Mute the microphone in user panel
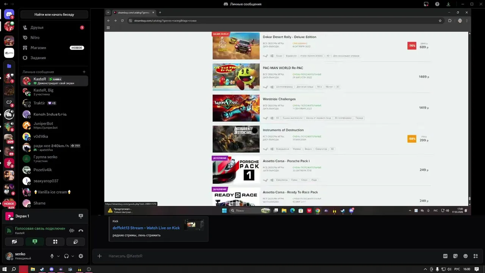 pyautogui.click(x=52, y=256)
